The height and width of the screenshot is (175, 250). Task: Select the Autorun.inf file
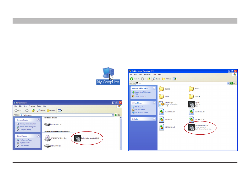(x=168, y=104)
